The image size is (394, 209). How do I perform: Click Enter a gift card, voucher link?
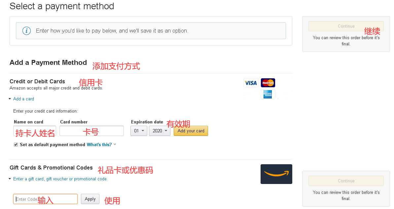coord(60,179)
